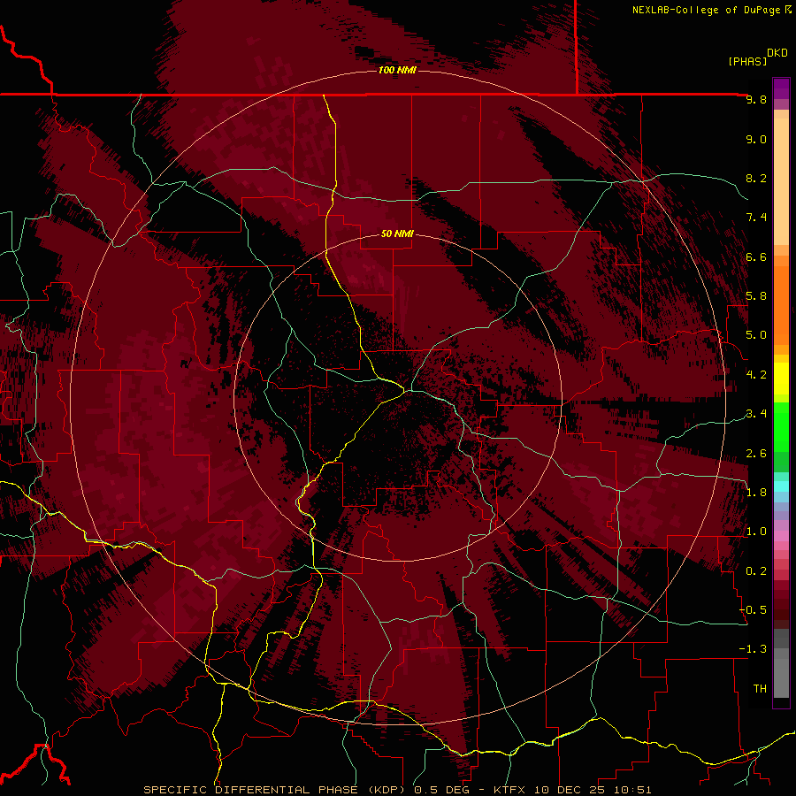This screenshot has width=796, height=796.
Task: Click the 1.0 legend value
Action: (x=756, y=532)
